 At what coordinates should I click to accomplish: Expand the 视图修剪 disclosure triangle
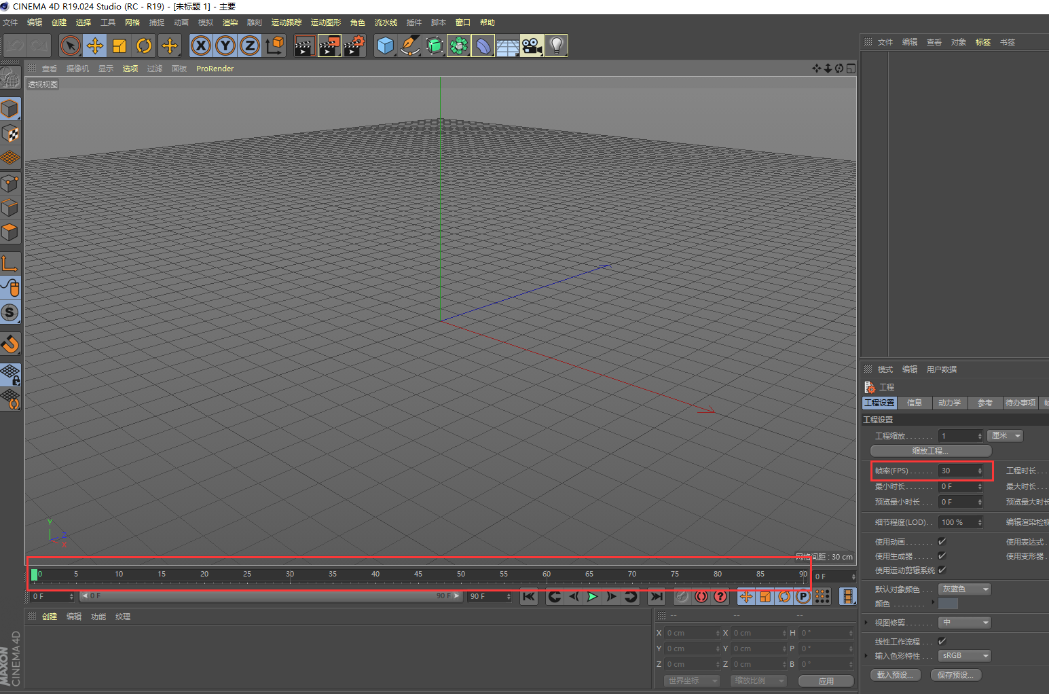coord(866,622)
